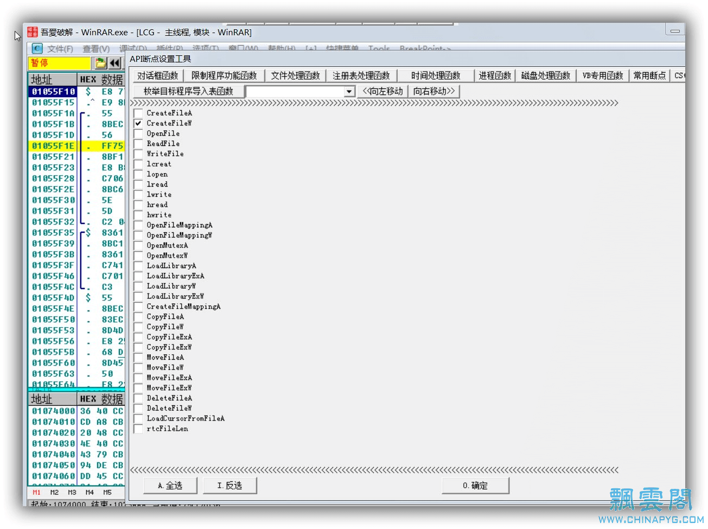The image size is (708, 529).
Task: Switch to the M3 memory tab
Action: [72, 493]
